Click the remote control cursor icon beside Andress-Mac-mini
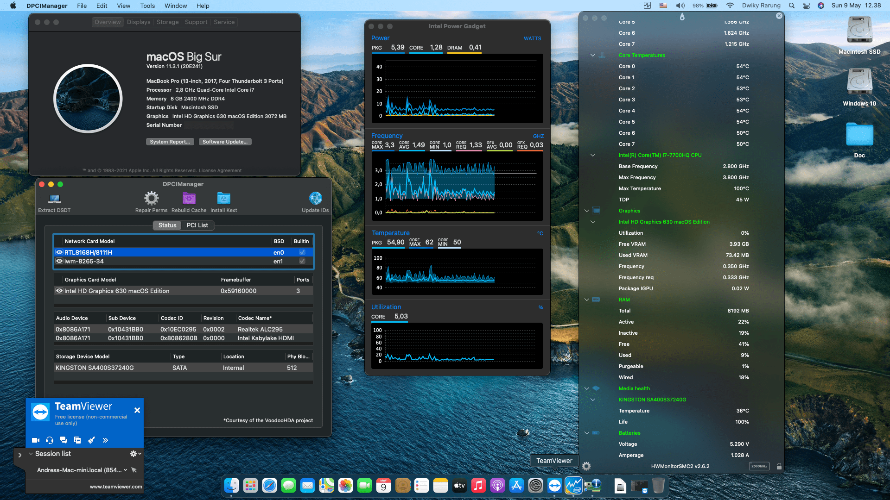Image resolution: width=890 pixels, height=500 pixels. coord(134,470)
